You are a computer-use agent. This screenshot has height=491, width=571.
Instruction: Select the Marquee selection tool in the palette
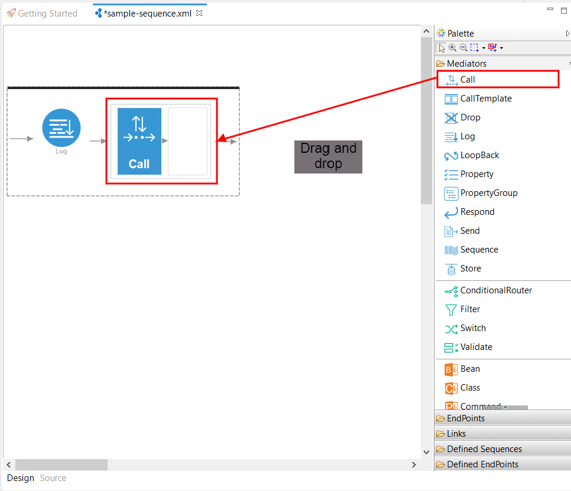[473, 48]
